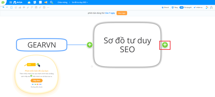This screenshot has height=97, width=215.
Task: Click Tiếp theo in the tutorial bubble
Action: 37,80
